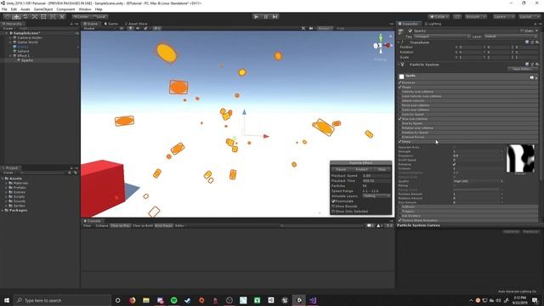Switch to the Game tab
Screen dimensions: 544x306
tap(111, 24)
